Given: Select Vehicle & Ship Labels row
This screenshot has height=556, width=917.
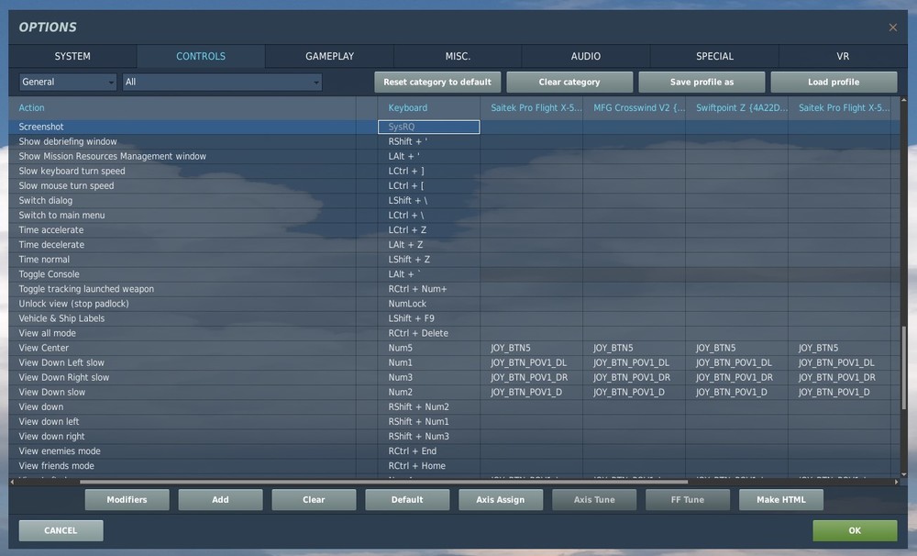Looking at the screenshot, I should pyautogui.click(x=455, y=318).
